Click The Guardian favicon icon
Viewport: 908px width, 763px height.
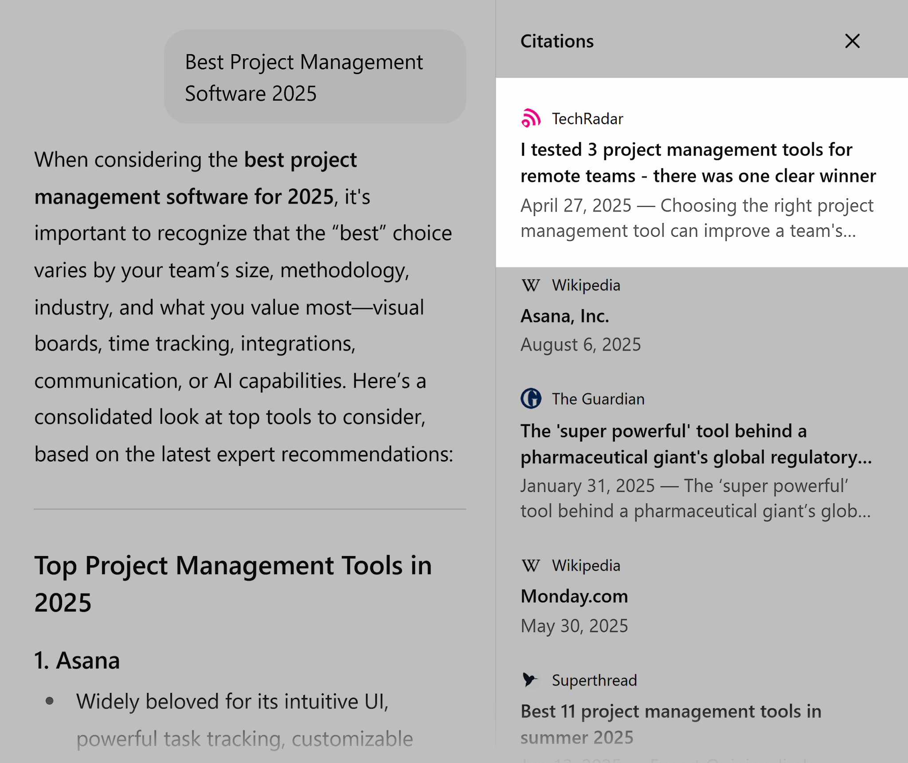pos(531,399)
